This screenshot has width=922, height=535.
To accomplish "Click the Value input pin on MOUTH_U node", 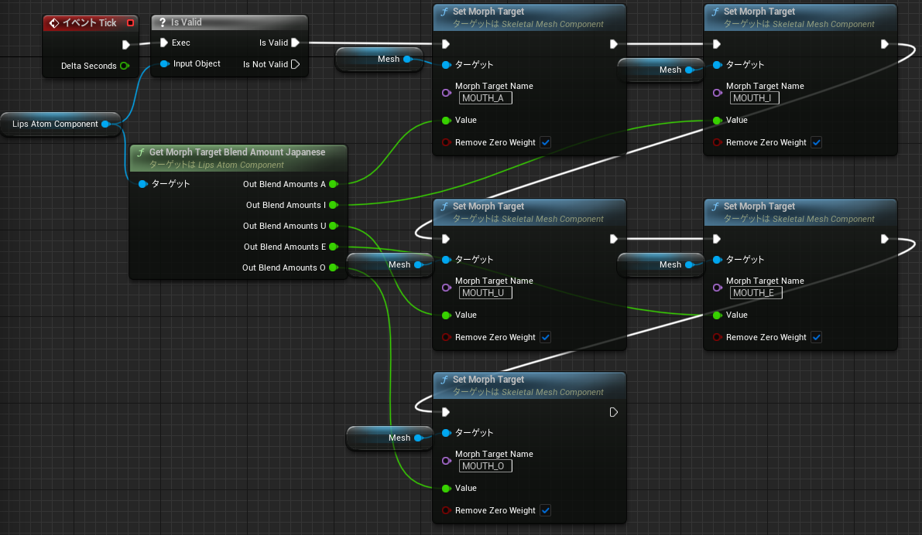I will click(447, 315).
